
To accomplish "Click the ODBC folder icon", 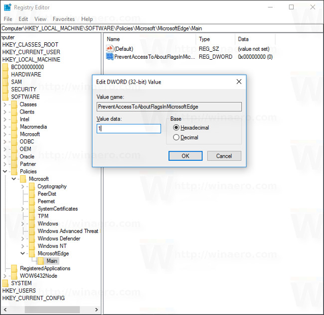I will pos(14,141).
